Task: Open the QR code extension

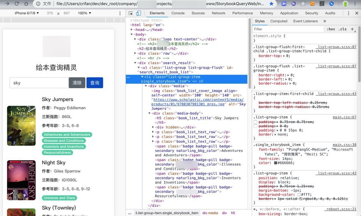Action: 322,4
